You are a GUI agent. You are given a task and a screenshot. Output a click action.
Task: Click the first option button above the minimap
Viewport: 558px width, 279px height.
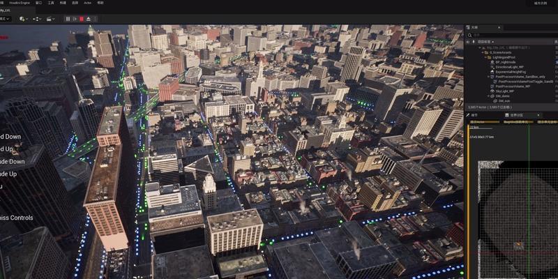(485, 122)
